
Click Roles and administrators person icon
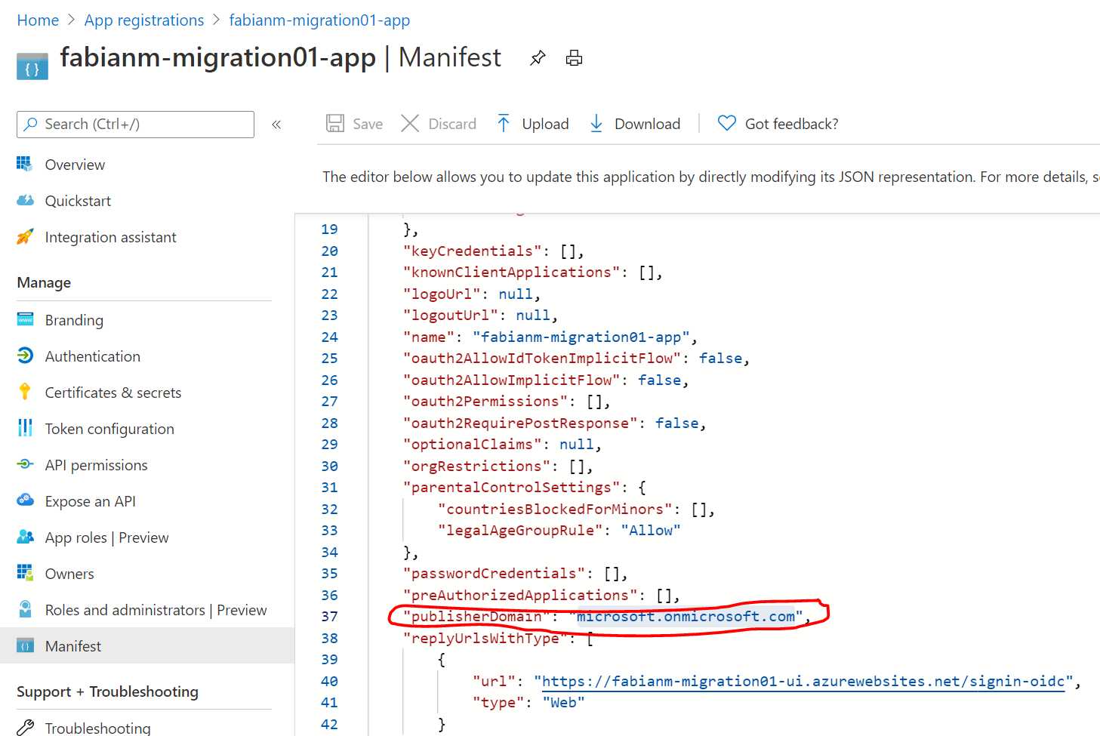[25, 608]
